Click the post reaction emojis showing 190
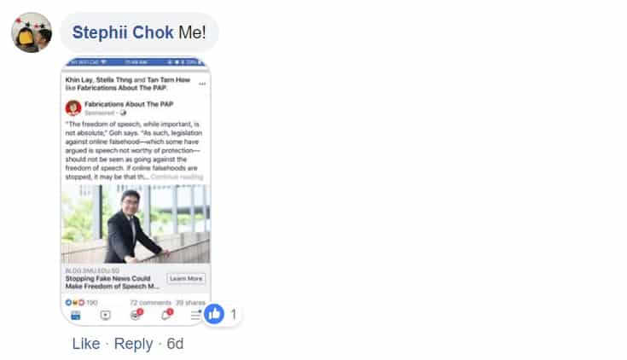Image resolution: width=627 pixels, height=360 pixels. coord(81,302)
